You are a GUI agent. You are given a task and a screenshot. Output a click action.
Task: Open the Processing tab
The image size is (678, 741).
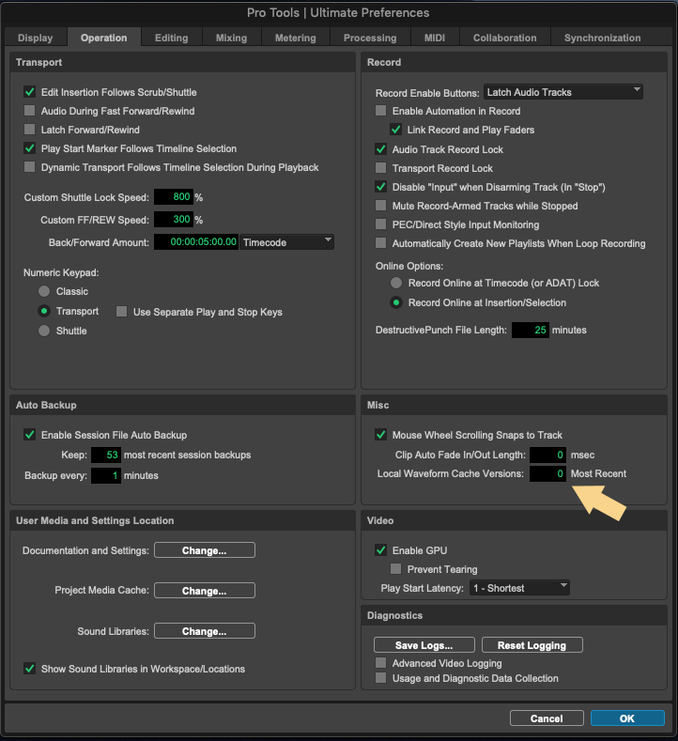370,38
